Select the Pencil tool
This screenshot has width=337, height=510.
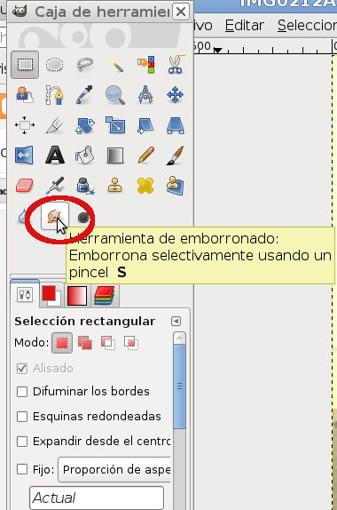point(145,155)
